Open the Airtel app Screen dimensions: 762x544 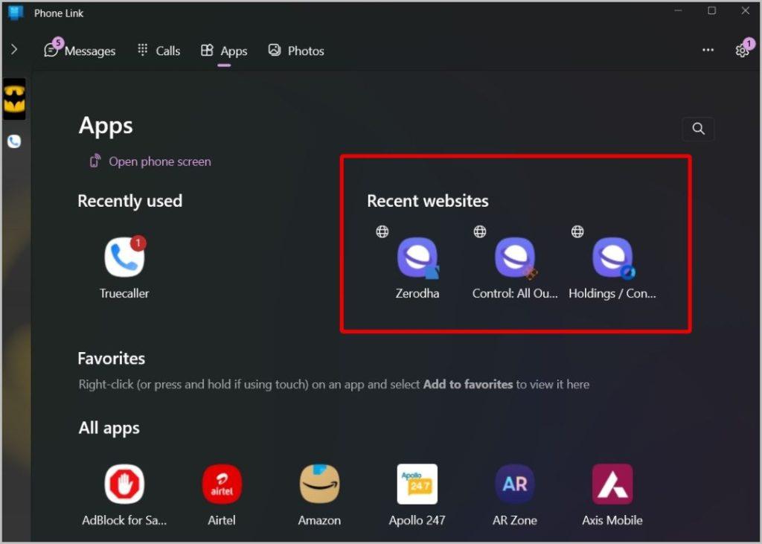[x=222, y=484]
